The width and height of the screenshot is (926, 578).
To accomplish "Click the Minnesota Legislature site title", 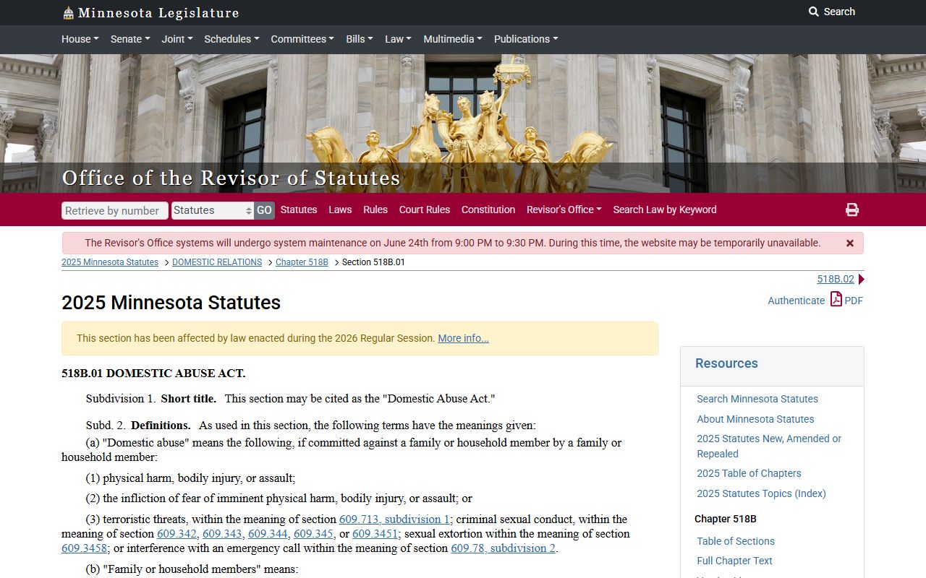I will [158, 12].
